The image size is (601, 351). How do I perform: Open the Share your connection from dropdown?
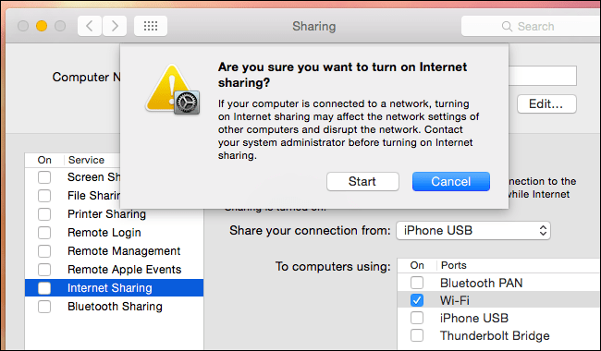tap(473, 230)
